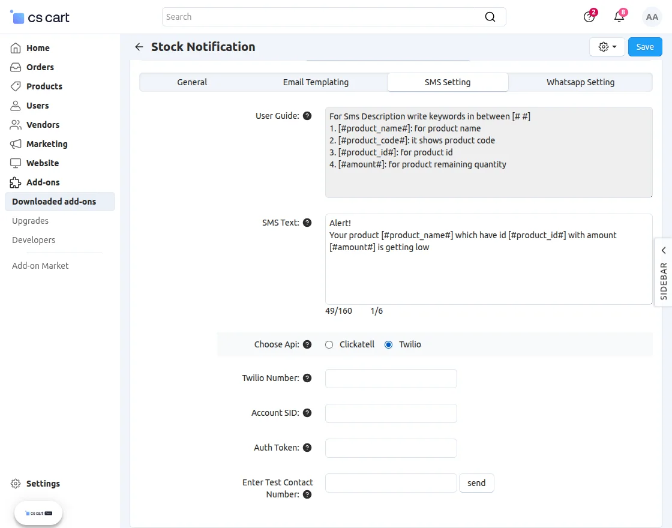This screenshot has height=528, width=672.
Task: Open the help center icon in header
Action: (x=589, y=17)
